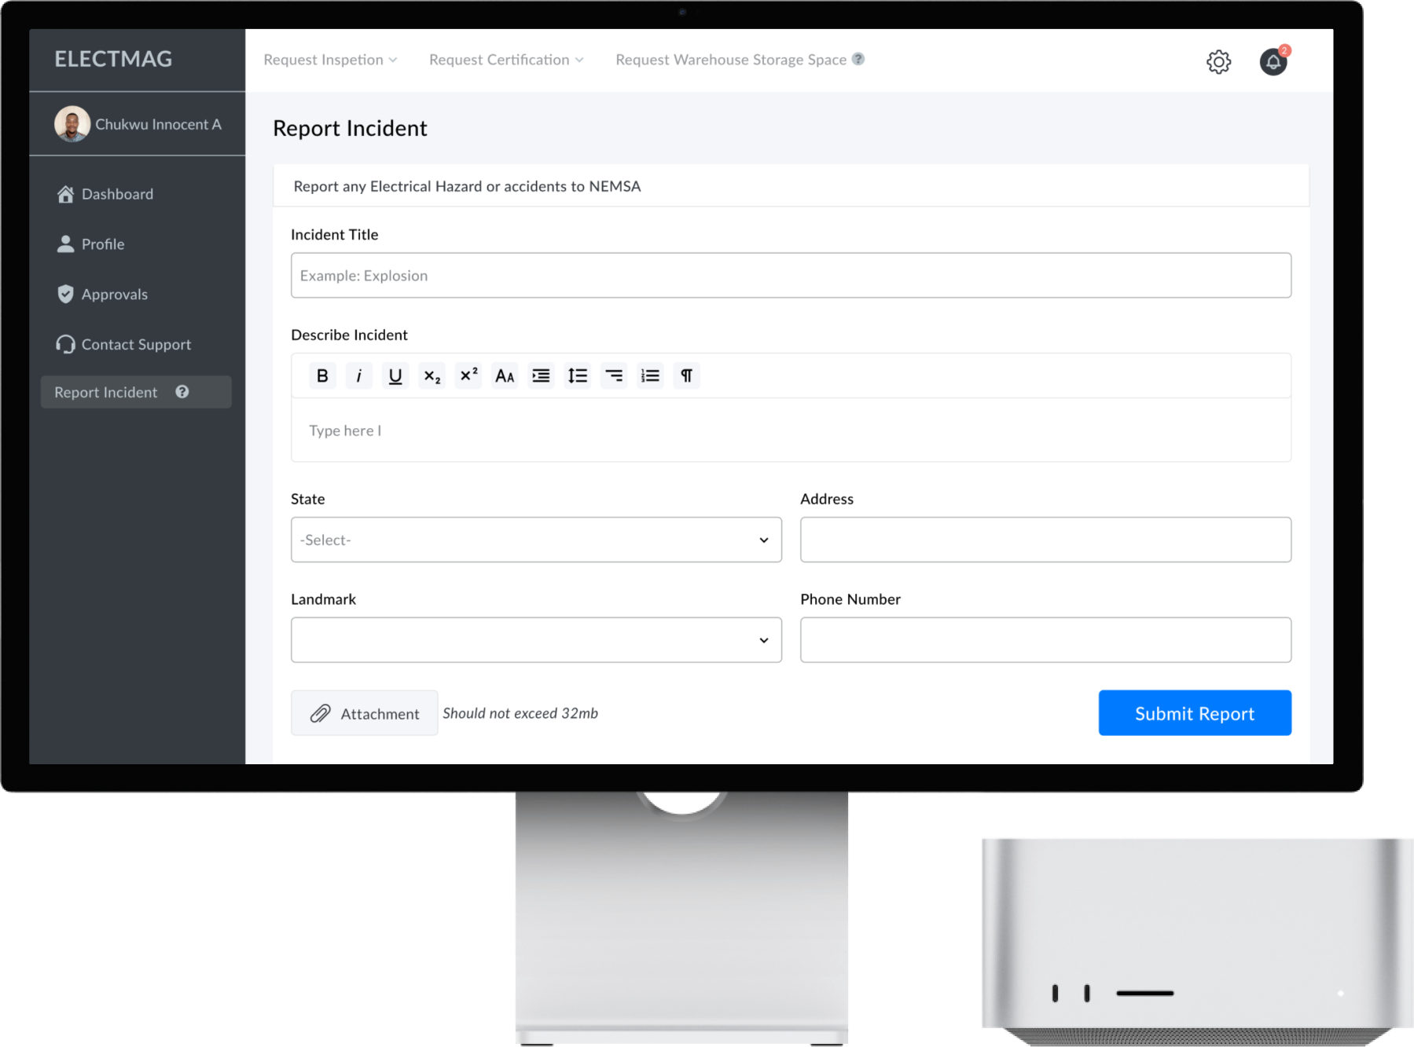
Task: Open notifications bell
Action: point(1273,61)
